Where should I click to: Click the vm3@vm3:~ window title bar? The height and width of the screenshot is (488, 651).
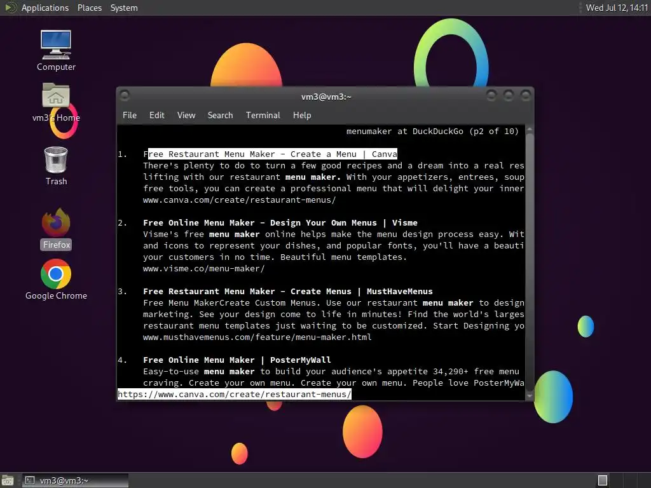click(326, 97)
